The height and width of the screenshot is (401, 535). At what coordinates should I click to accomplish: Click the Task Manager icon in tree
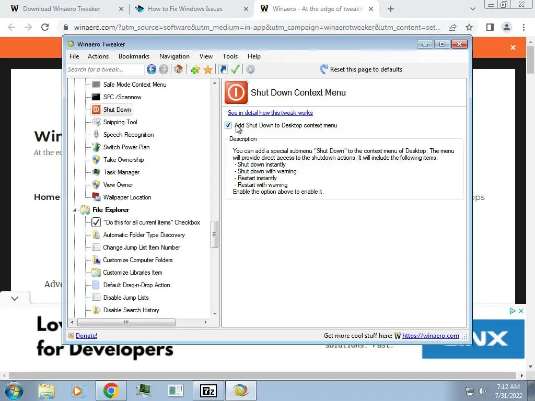(96, 172)
